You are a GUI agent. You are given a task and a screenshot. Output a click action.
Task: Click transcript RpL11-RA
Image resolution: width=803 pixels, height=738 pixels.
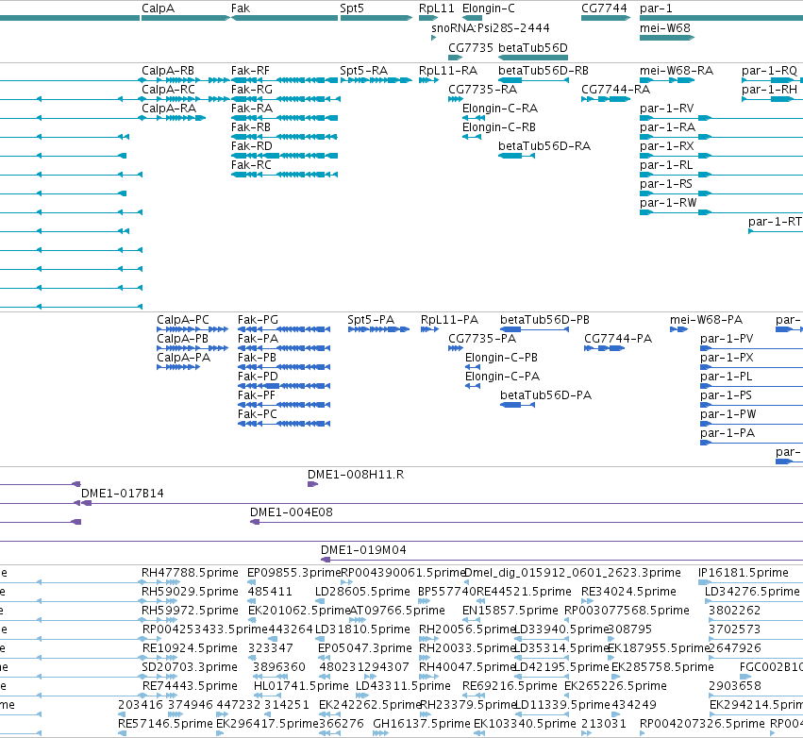(x=428, y=80)
